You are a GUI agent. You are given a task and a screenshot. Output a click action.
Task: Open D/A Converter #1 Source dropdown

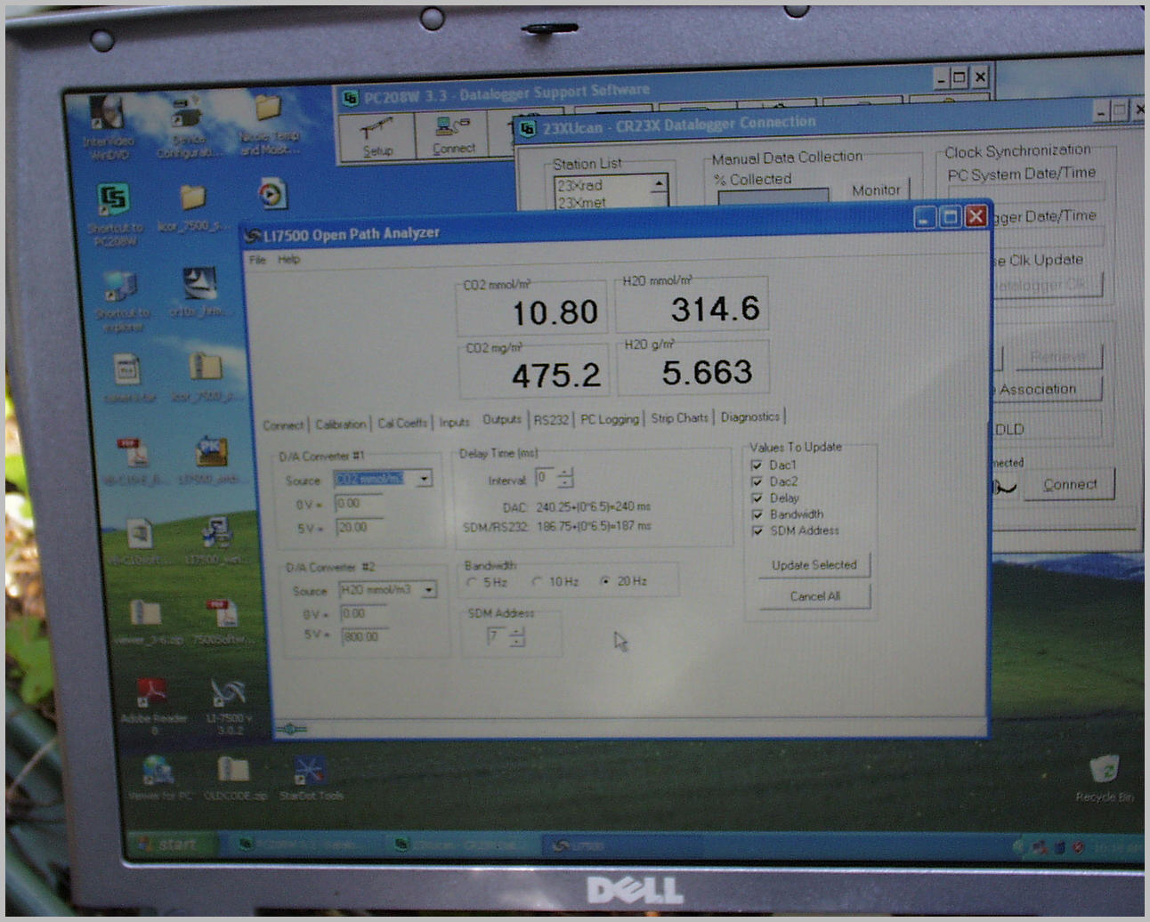(x=425, y=479)
